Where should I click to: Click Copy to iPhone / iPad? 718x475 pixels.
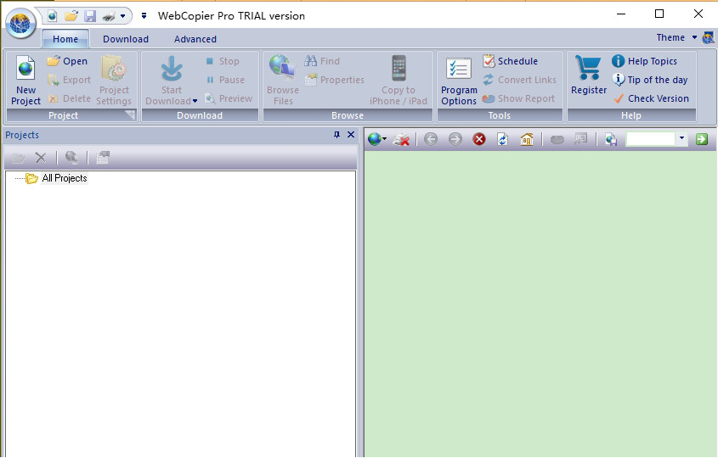(399, 81)
